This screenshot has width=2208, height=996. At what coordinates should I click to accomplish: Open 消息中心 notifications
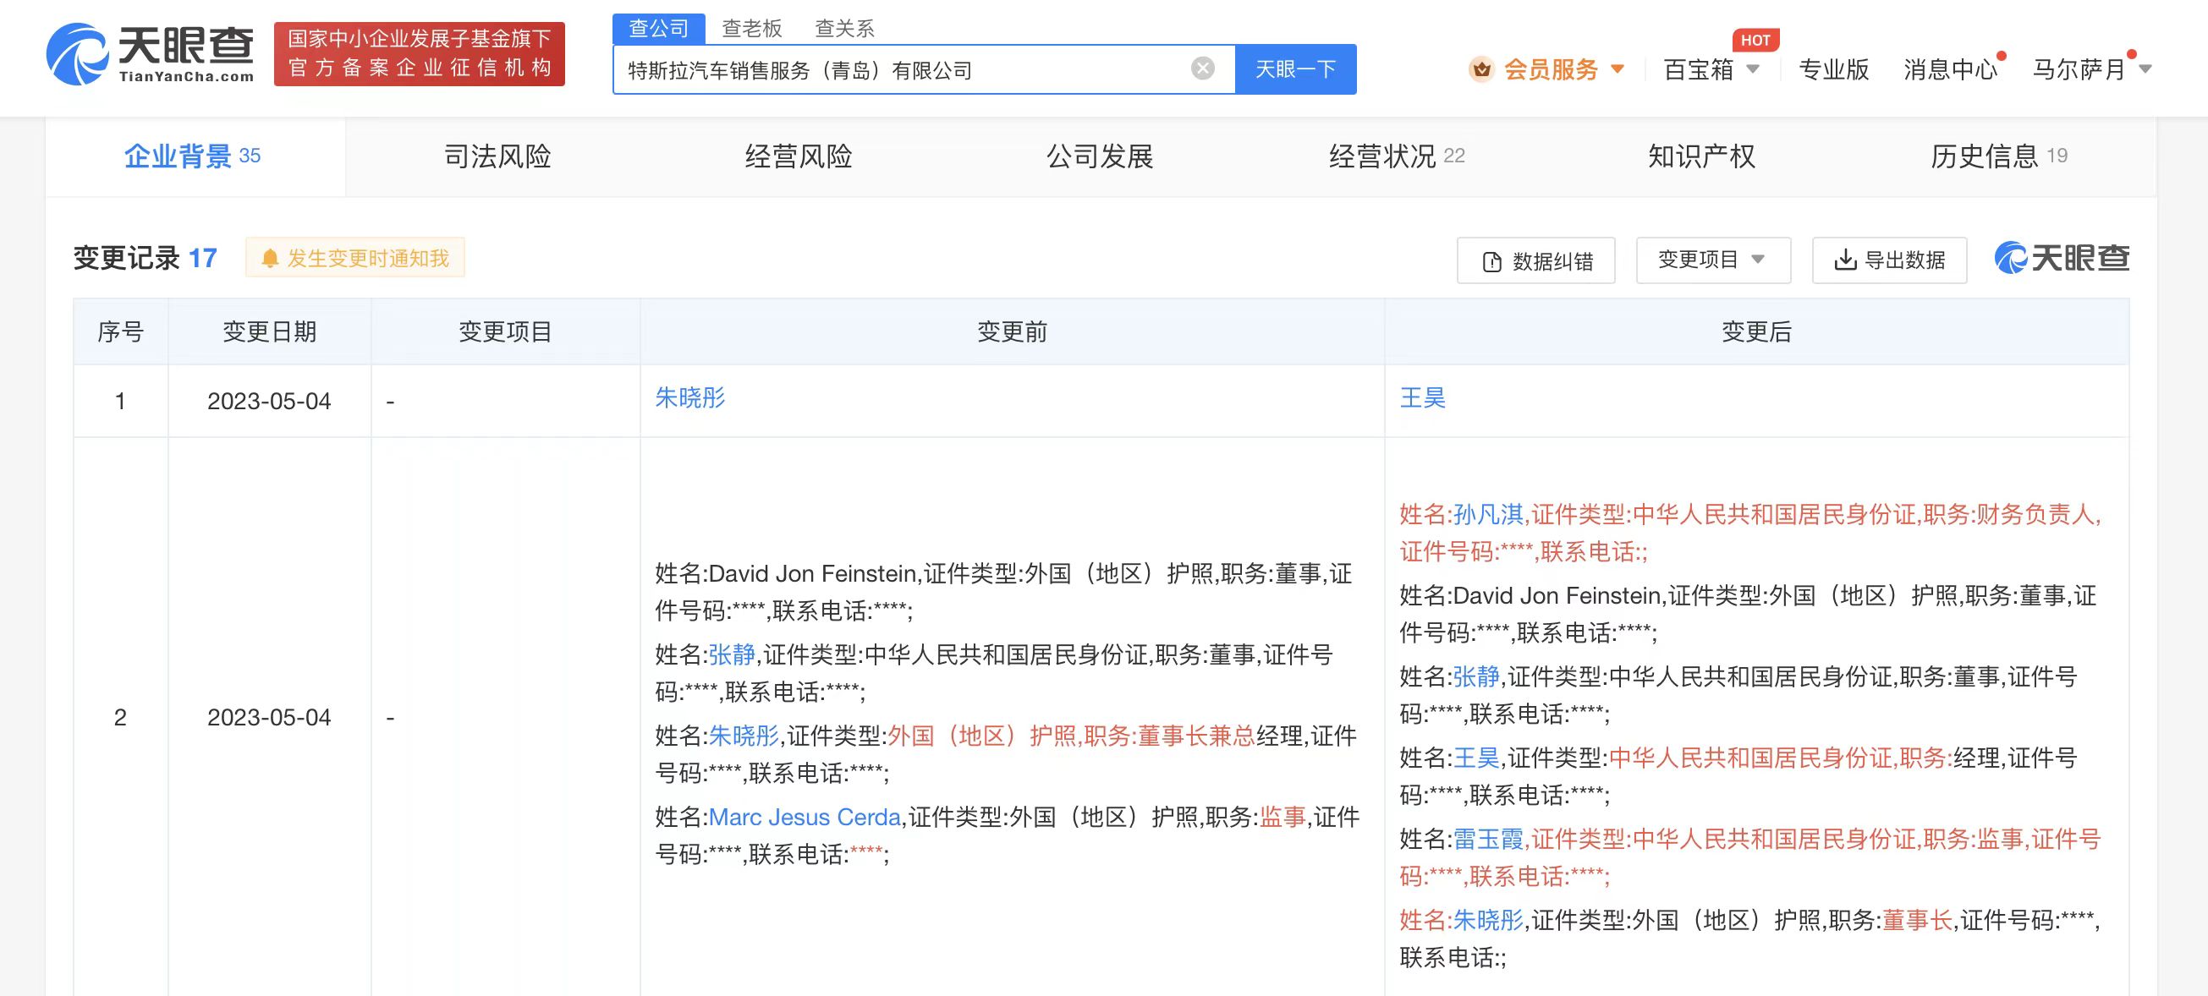tap(1950, 68)
